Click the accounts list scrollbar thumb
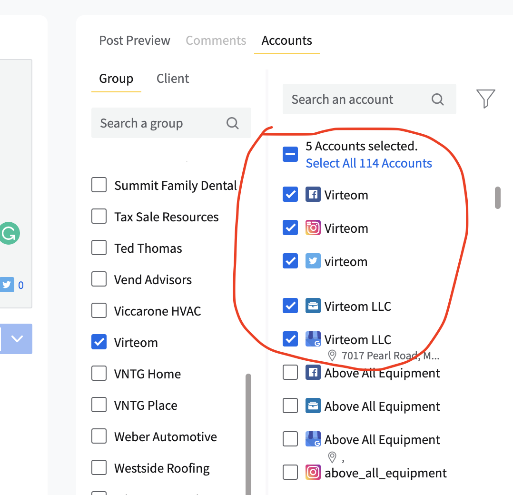This screenshot has height=495, width=513. [498, 198]
